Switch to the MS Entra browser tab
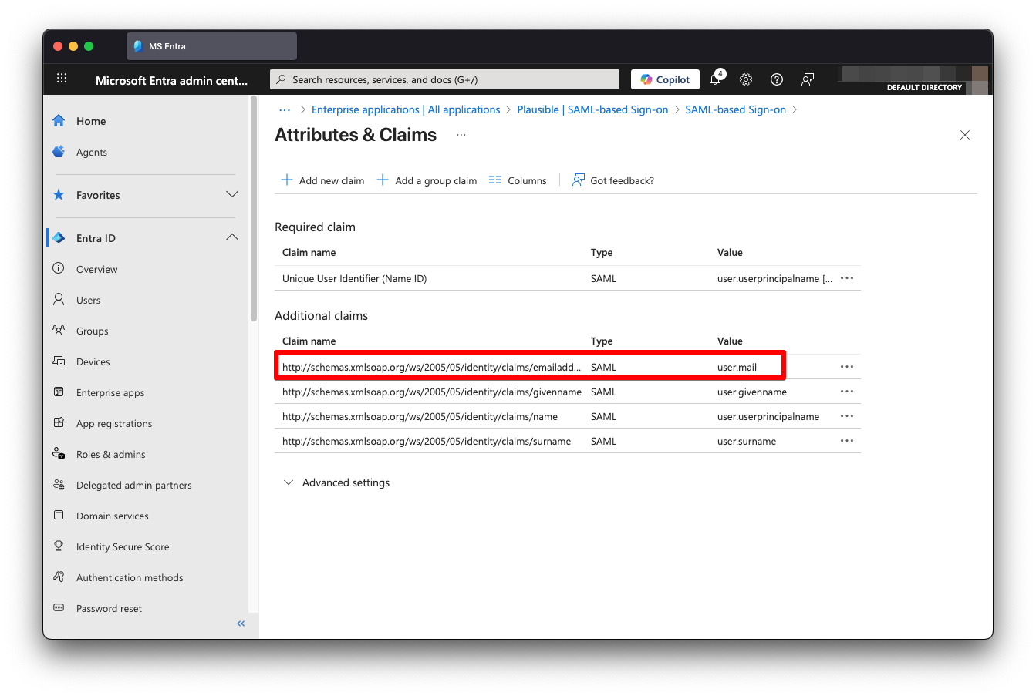Image resolution: width=1036 pixels, height=696 pixels. (211, 45)
